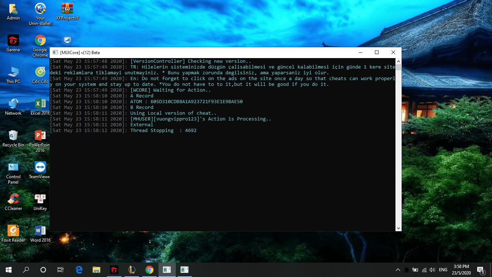Minimize the MUICore console window
Screen dimensions: 492x277
coord(360,52)
